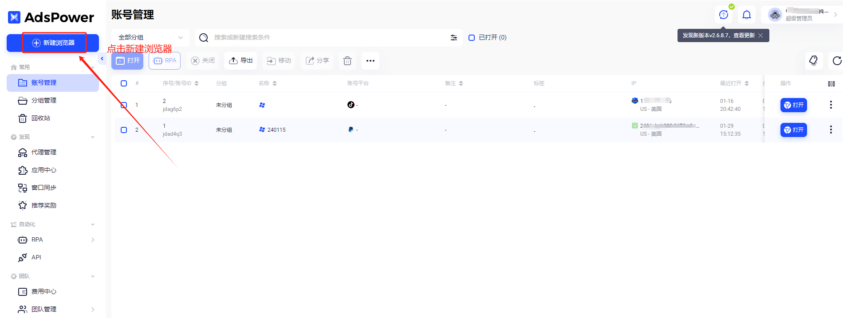Open more options for row jdad4q3
This screenshot has width=843, height=318.
tap(831, 130)
